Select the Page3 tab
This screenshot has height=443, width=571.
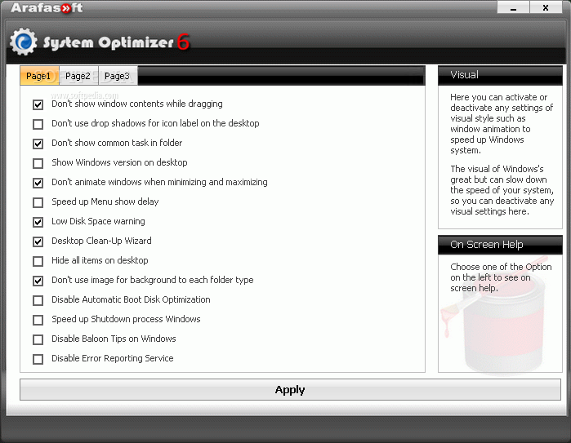click(x=118, y=76)
